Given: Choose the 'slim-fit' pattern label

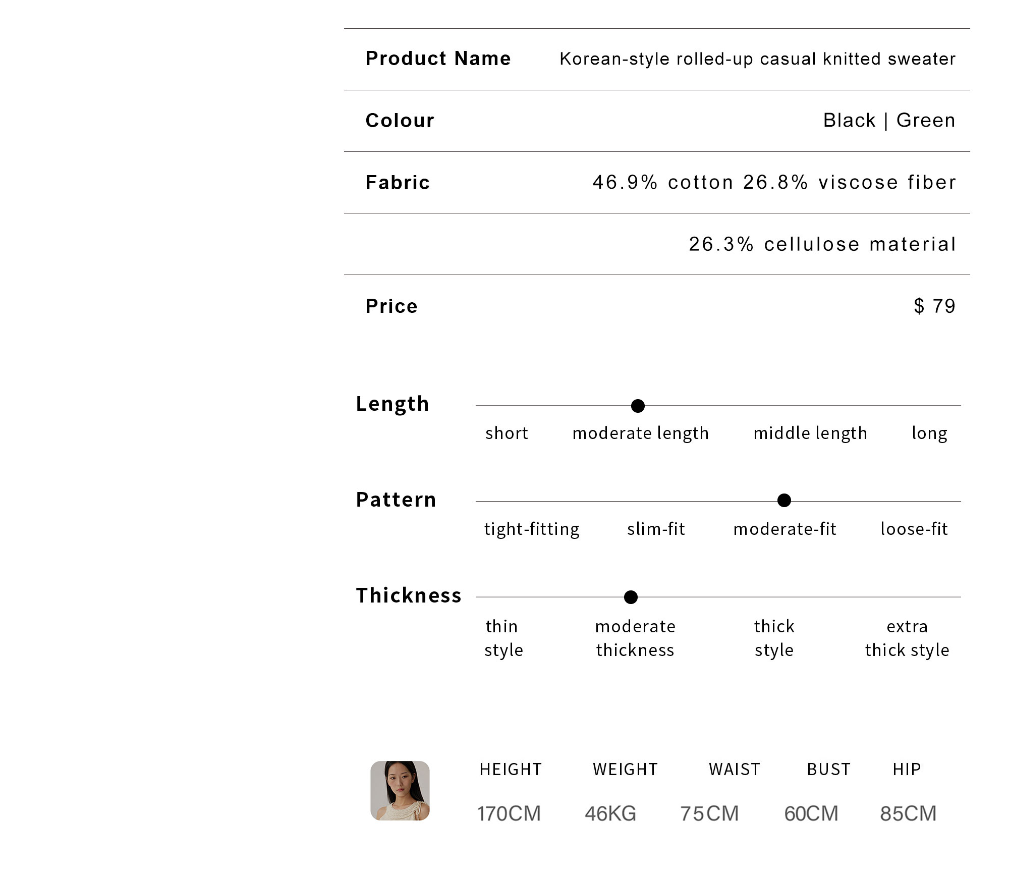Looking at the screenshot, I should 656,529.
